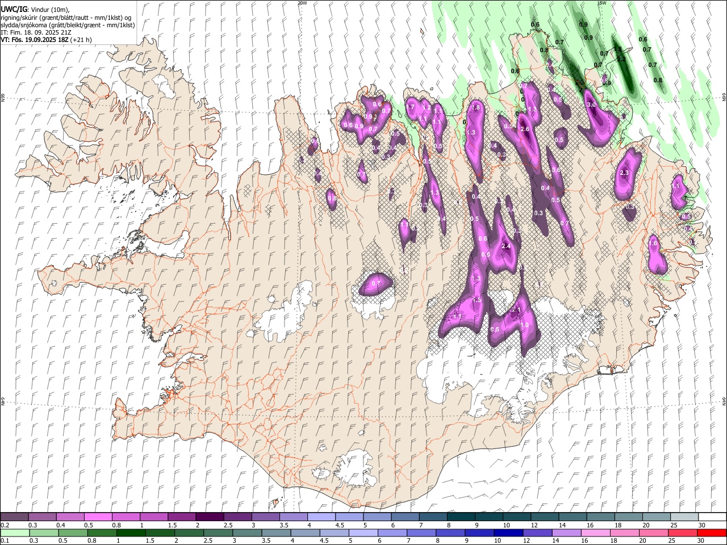Click the '2.4' precipitation value on map

pos(506,246)
